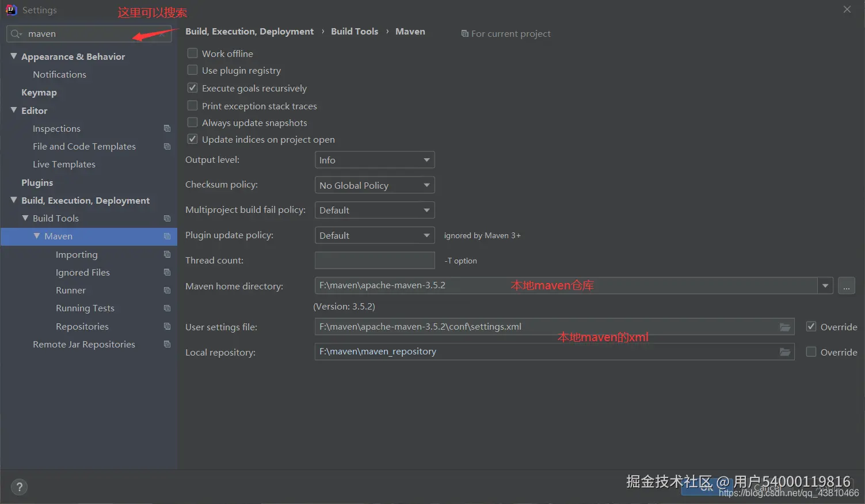Viewport: 865px width, 504px height.
Task: Collapse the Editor tree section
Action: point(14,110)
